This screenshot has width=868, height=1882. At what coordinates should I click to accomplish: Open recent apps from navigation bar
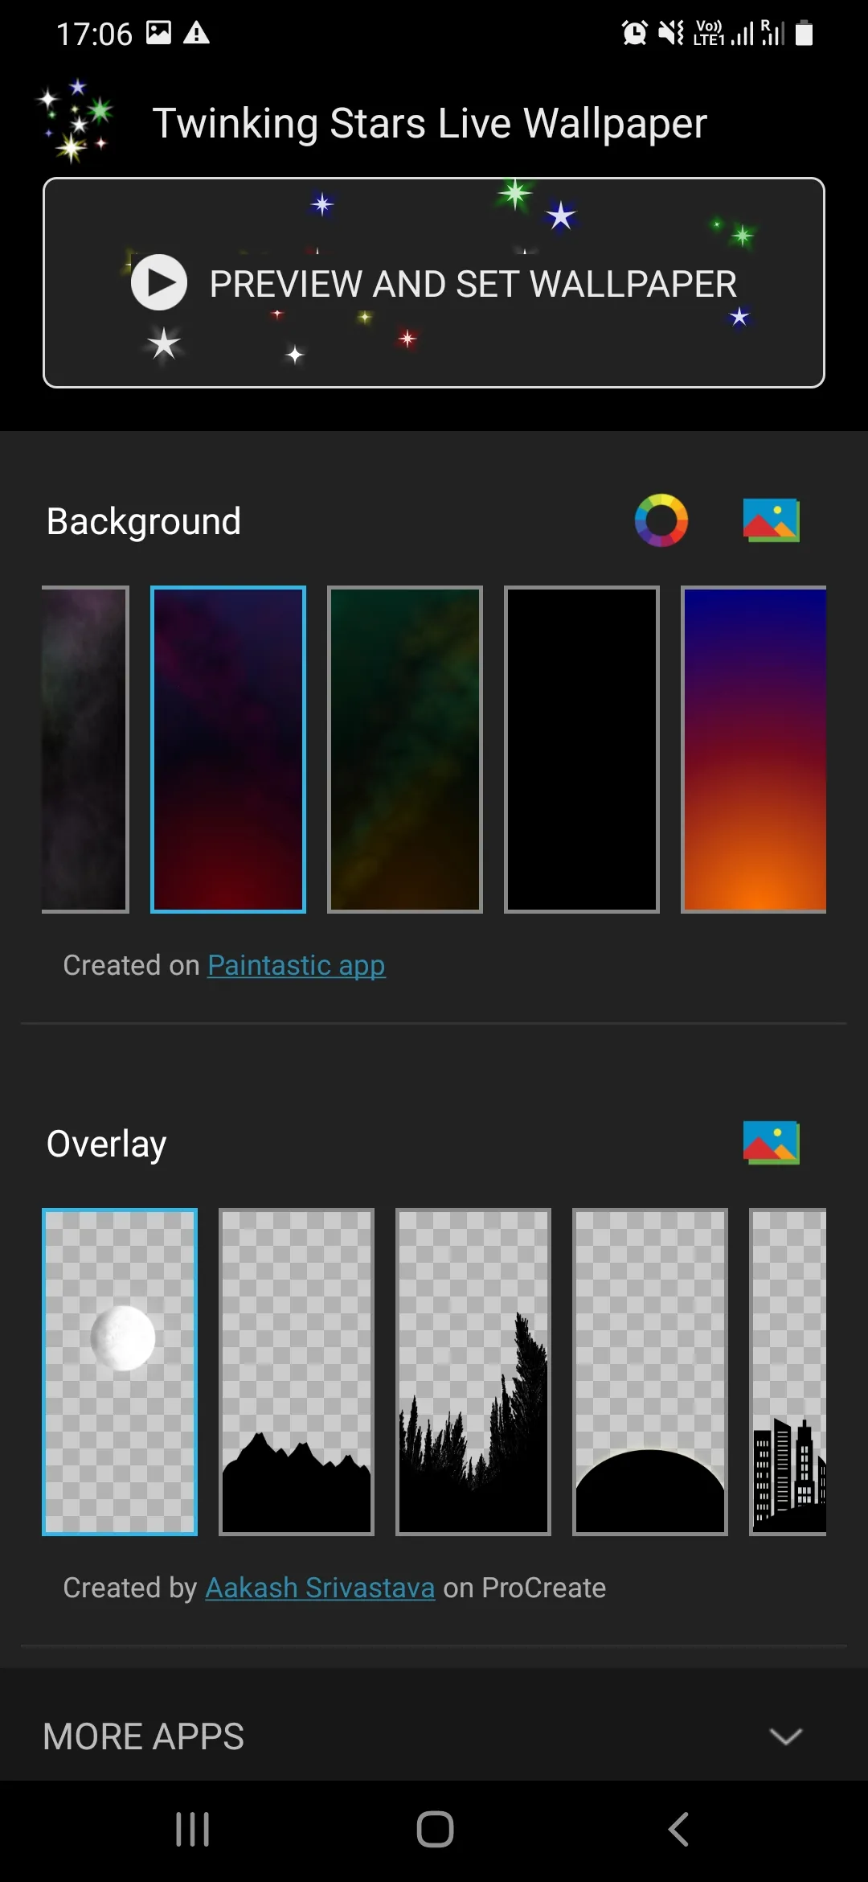tap(193, 1830)
